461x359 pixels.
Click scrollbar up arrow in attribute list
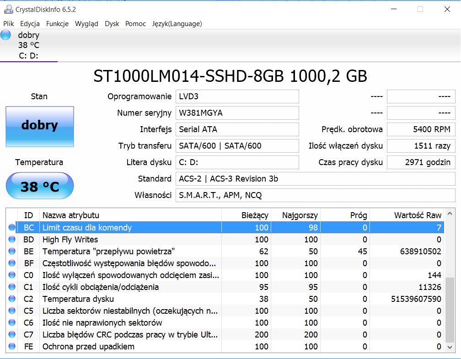pos(450,214)
